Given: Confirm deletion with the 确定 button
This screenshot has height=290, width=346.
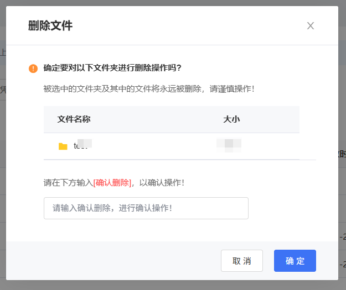Looking at the screenshot, I should [295, 261].
